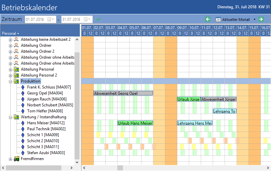The image size is (271, 171).
Task: Expand the Fremdfirmen tree node
Action: pyautogui.click(x=10, y=159)
